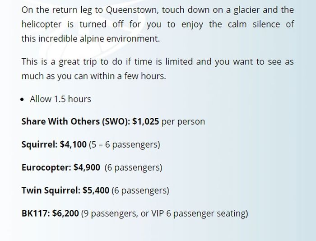Click the $1,025 price
Screen dimensions: 316x241
(x=145, y=121)
